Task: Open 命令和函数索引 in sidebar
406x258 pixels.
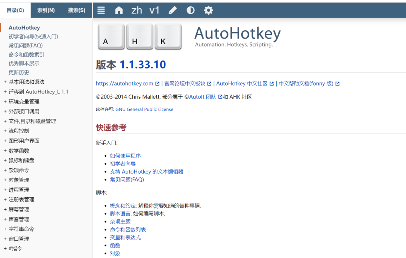Action: click(26, 54)
